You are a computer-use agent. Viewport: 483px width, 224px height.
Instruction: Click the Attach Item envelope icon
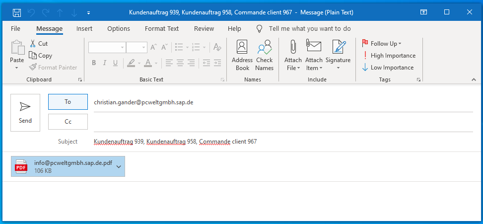314,46
